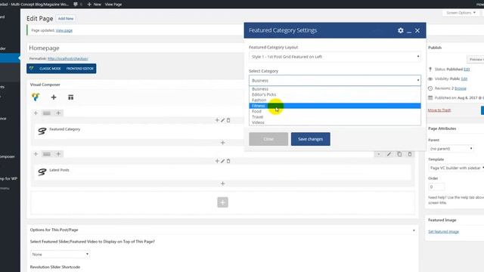Close the Featured Category Settings dialog
Screen dimensions: 484x272
coord(417,30)
